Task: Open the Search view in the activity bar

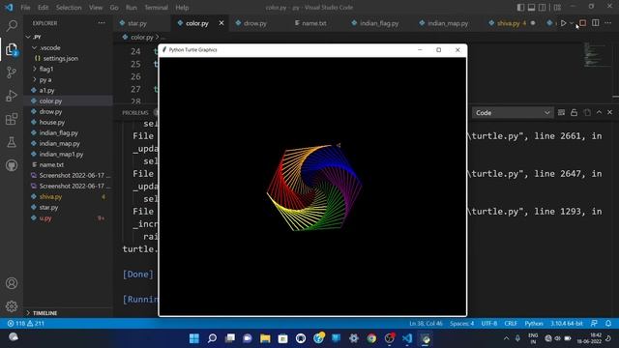Action: 12,26
